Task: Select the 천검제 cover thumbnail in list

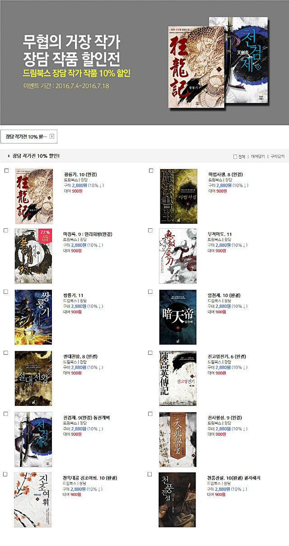Action: [x=33, y=439]
